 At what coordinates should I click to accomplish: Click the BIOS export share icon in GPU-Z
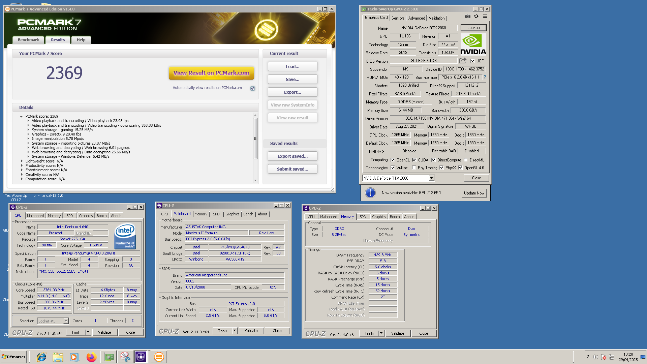pos(463,61)
